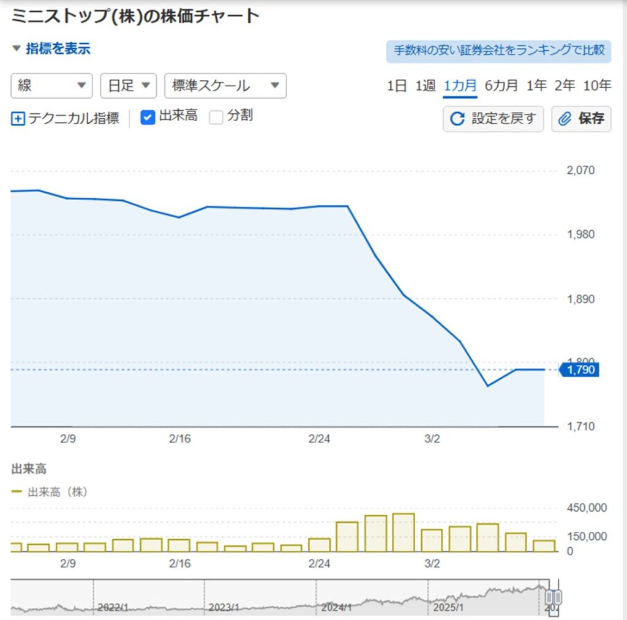The width and height of the screenshot is (627, 620).
Task: Click the range slider handle on timeline
Action: click(x=553, y=597)
